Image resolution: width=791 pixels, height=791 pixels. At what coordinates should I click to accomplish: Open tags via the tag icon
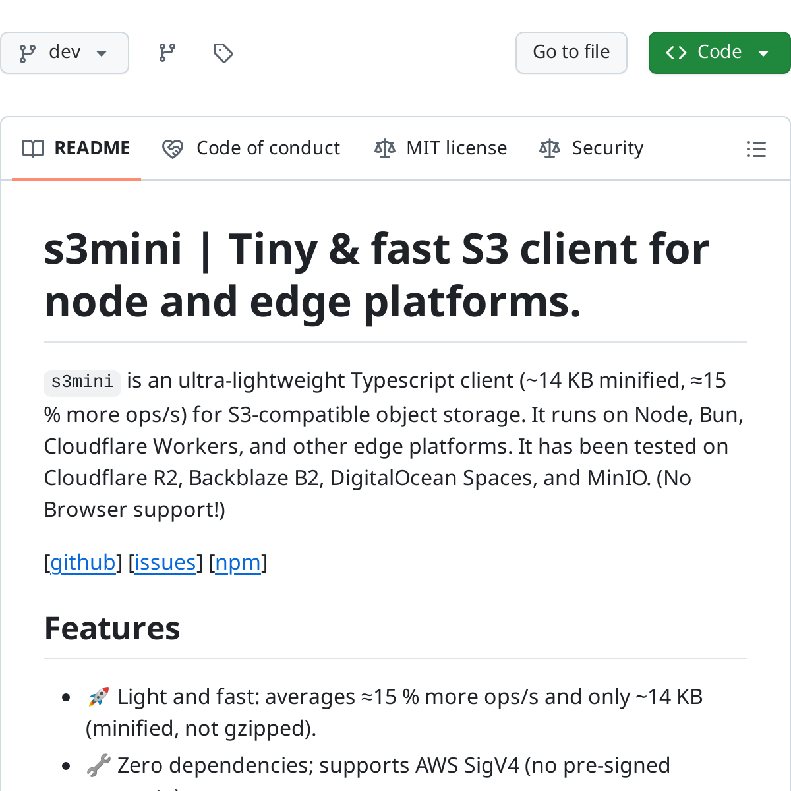pyautogui.click(x=223, y=53)
